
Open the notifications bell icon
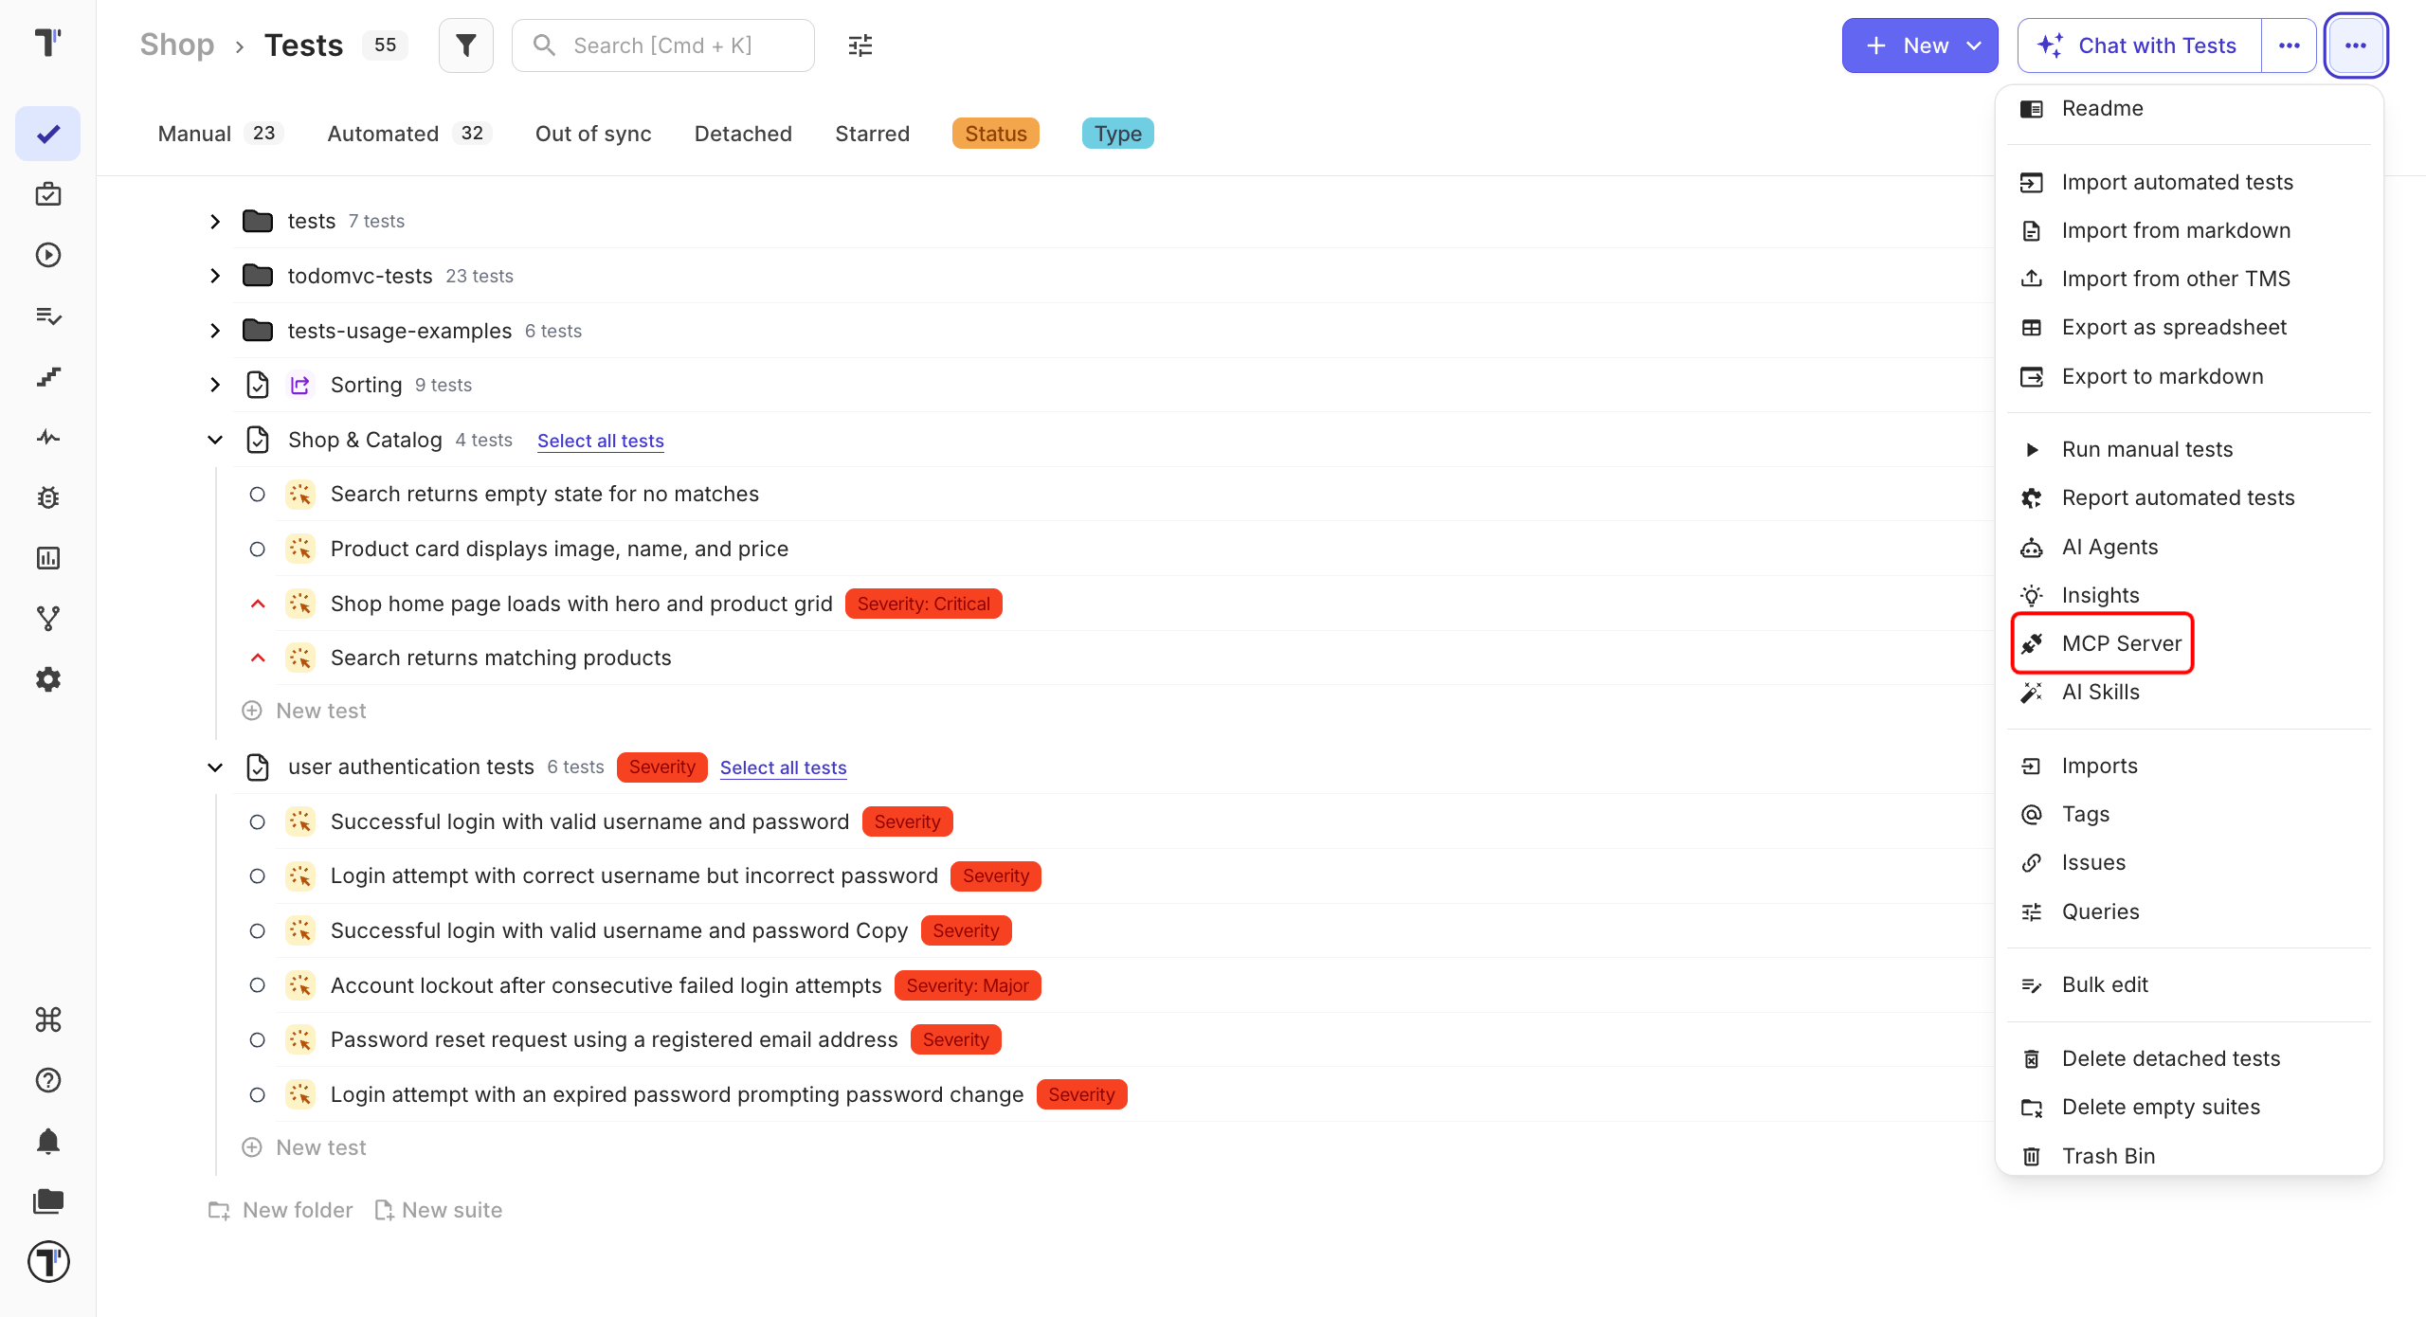(x=48, y=1141)
